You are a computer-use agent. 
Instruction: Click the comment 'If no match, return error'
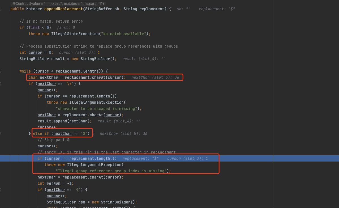pos(51,21)
